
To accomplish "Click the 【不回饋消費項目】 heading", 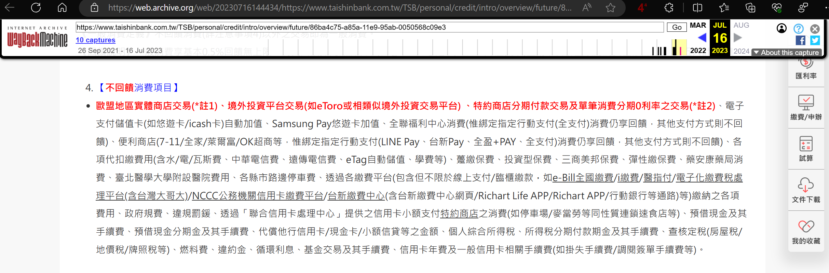I will (138, 88).
